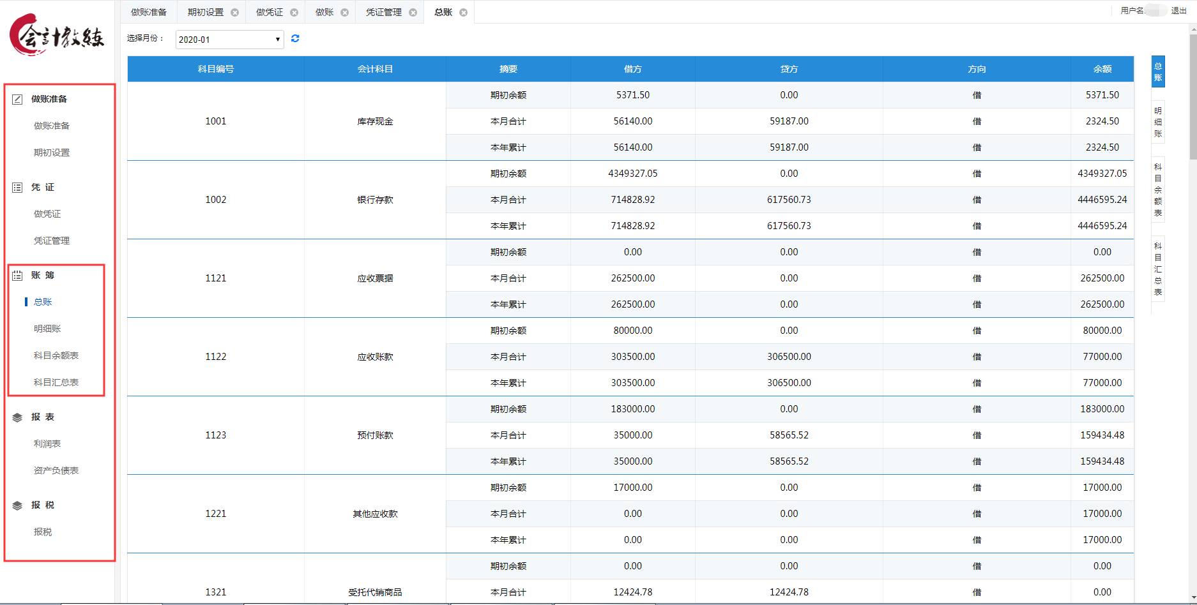
Task: Open 报税 sub-item in the left sidebar
Action: click(43, 532)
